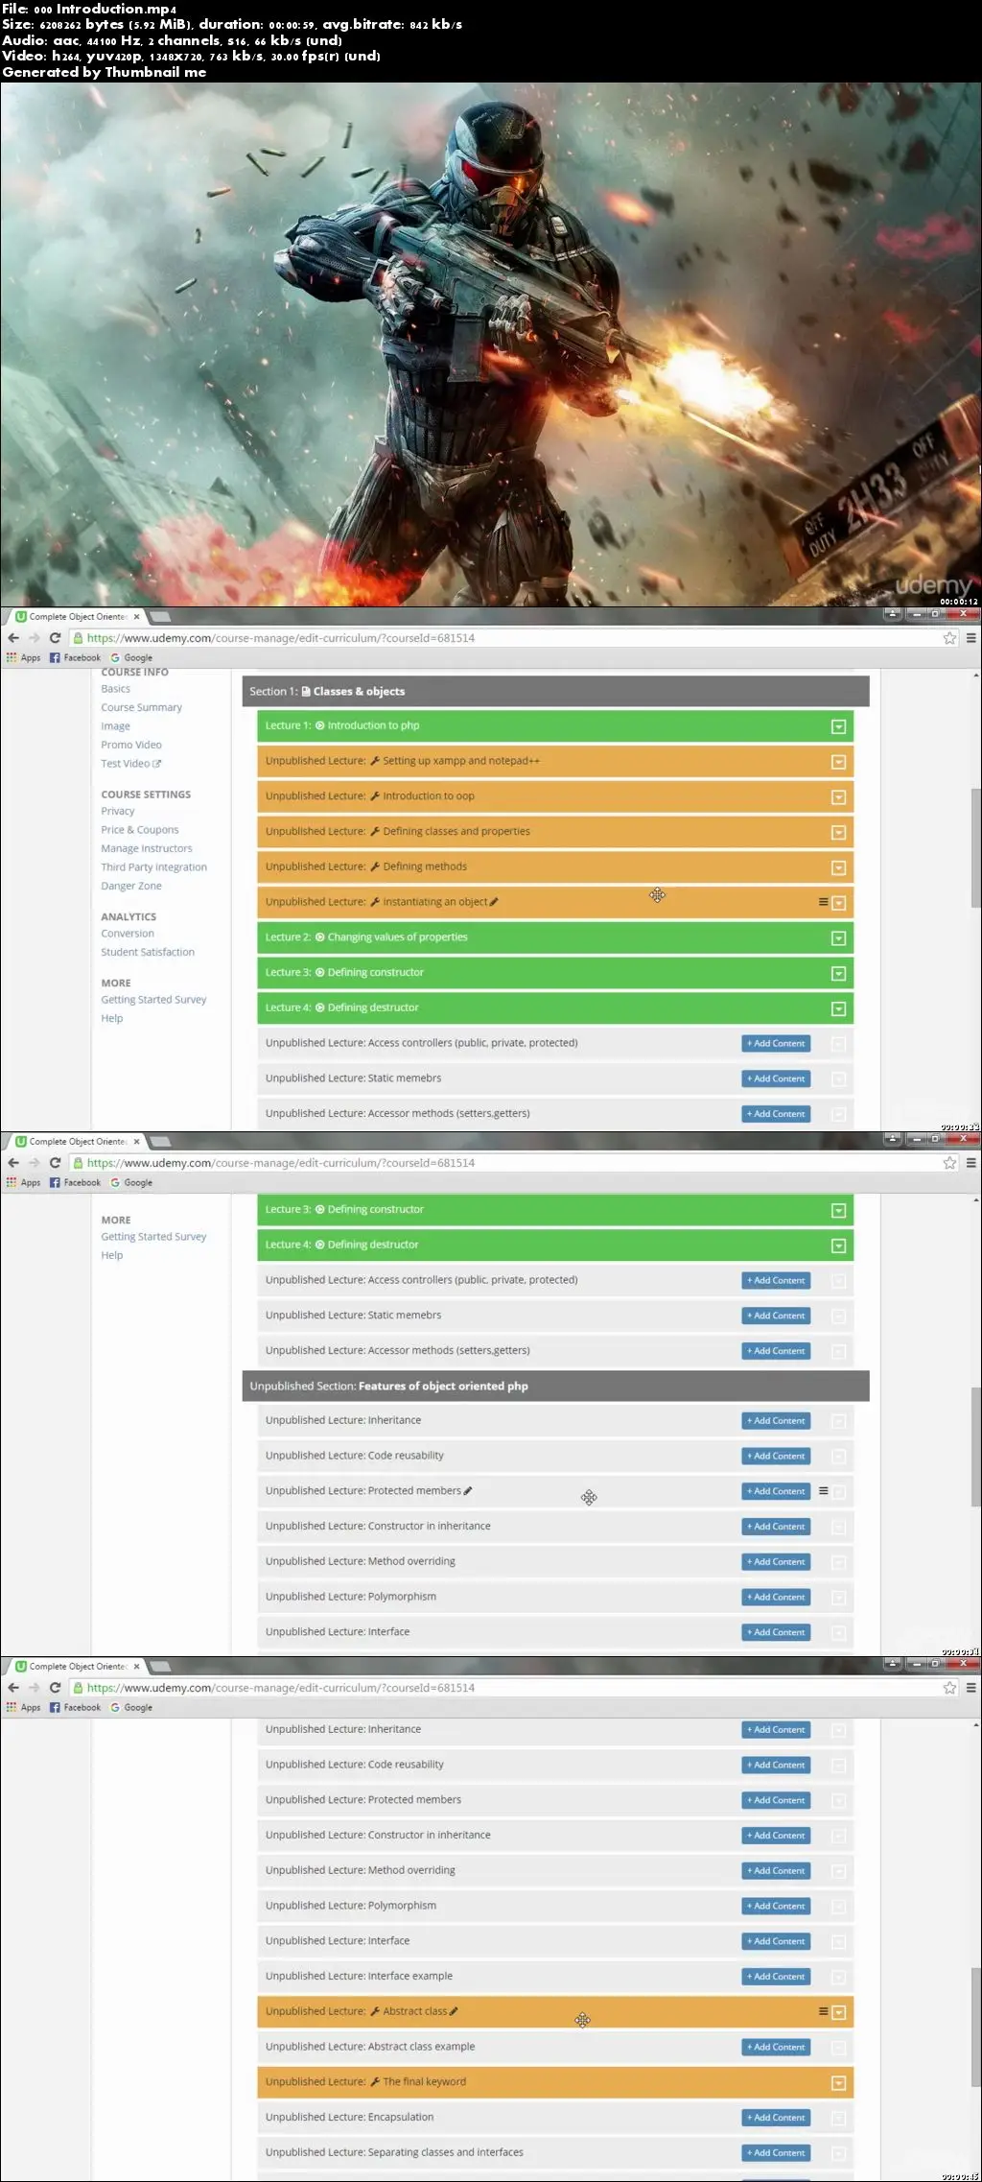Expand Lecture 2 Changing values of properties
Viewport: 982px width, 2182px height.
click(x=838, y=938)
